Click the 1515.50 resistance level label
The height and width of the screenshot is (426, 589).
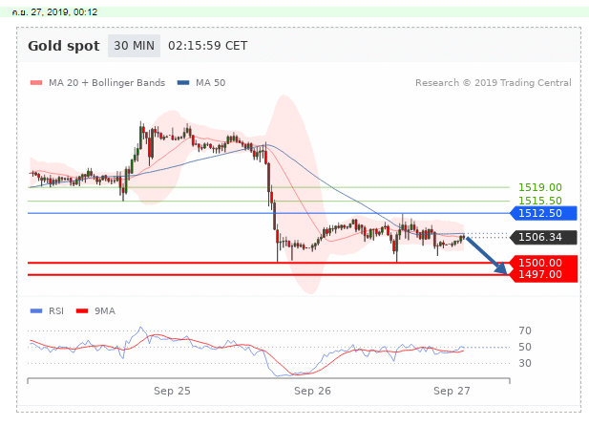(x=540, y=201)
